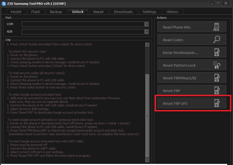Click the "Port" group label
The image size is (233, 165).
[8, 18]
